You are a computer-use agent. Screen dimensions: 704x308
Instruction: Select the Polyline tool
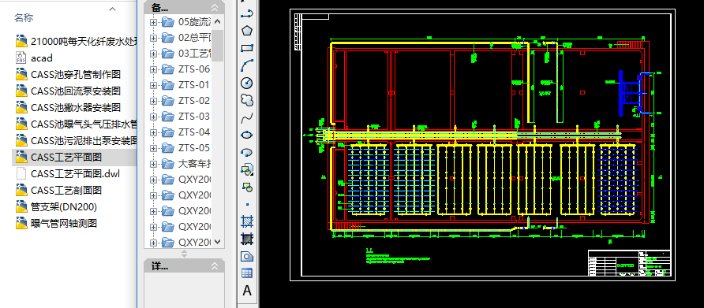point(247,13)
